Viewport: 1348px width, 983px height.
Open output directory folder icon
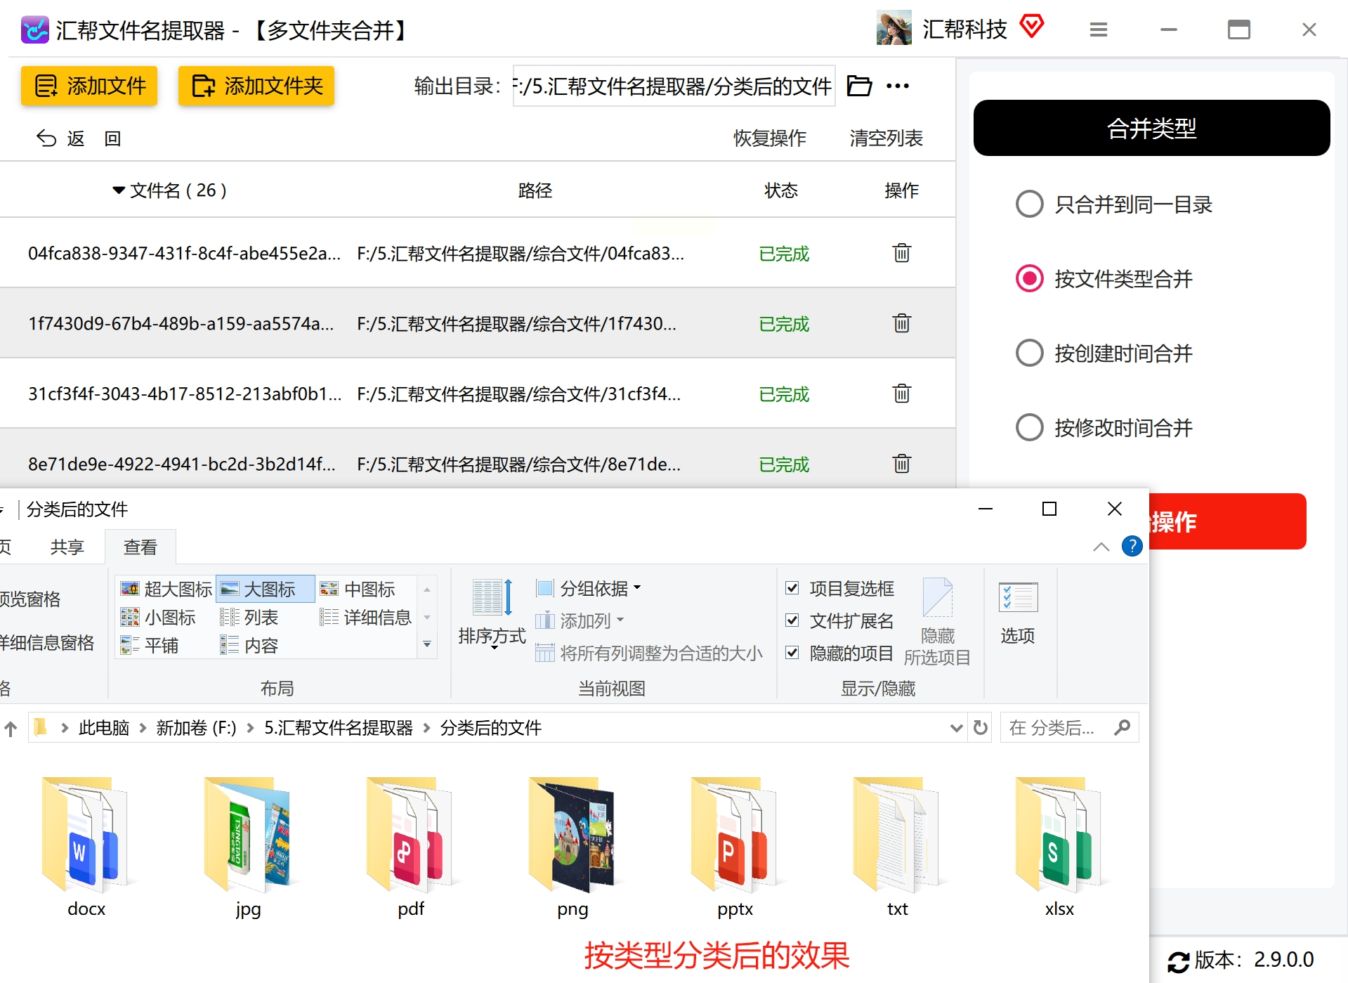859,86
